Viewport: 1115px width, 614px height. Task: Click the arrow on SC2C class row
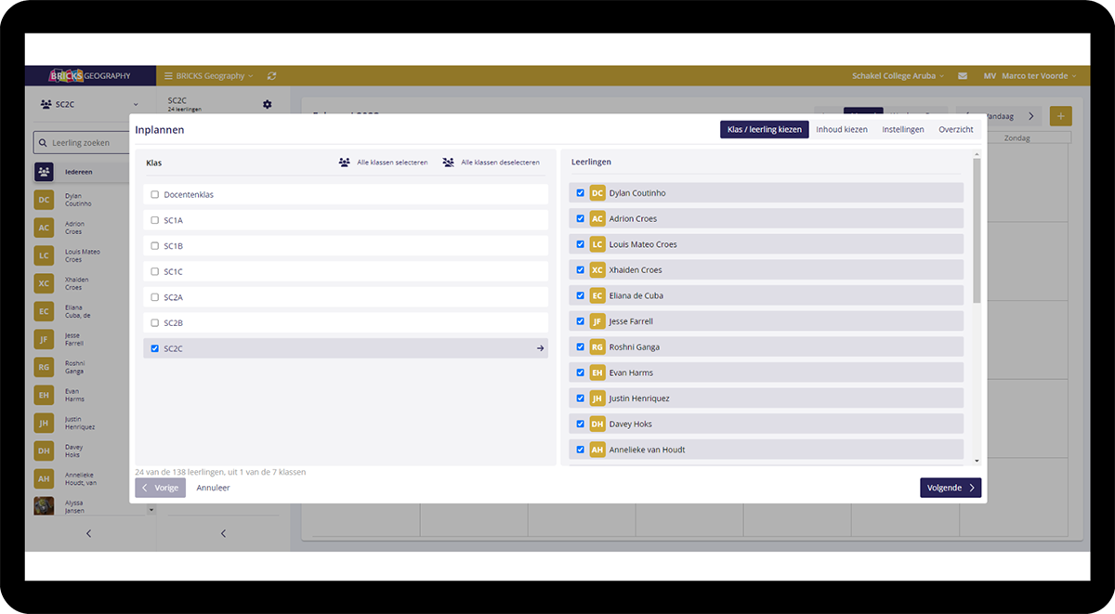(540, 348)
